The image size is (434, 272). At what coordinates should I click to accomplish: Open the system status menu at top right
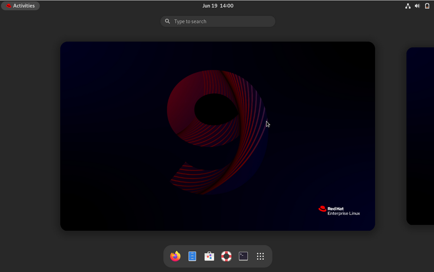[417, 6]
